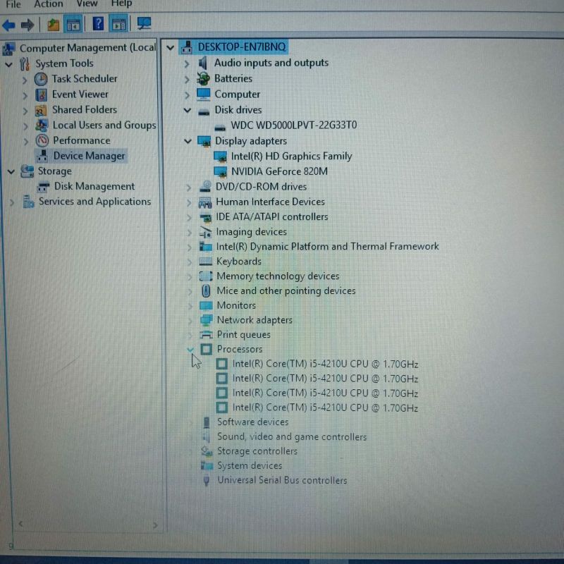Select the first Intel Core i5-4210U processor entry
Image resolution: width=564 pixels, height=564 pixels.
[325, 364]
